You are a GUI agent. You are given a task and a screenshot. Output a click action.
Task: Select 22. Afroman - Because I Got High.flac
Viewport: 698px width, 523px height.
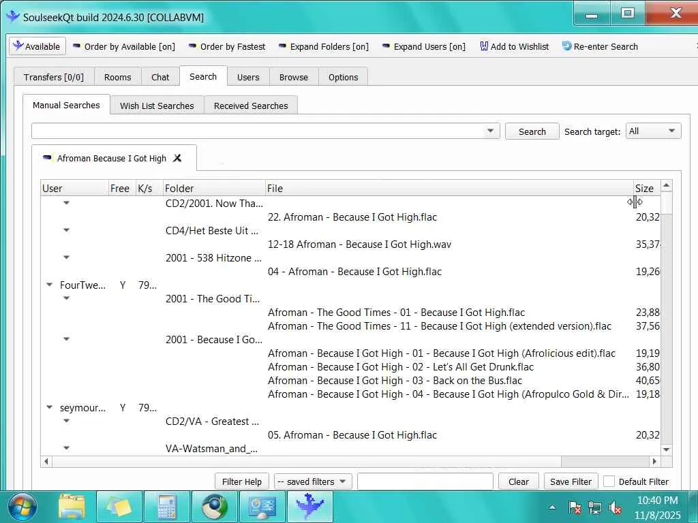point(352,217)
